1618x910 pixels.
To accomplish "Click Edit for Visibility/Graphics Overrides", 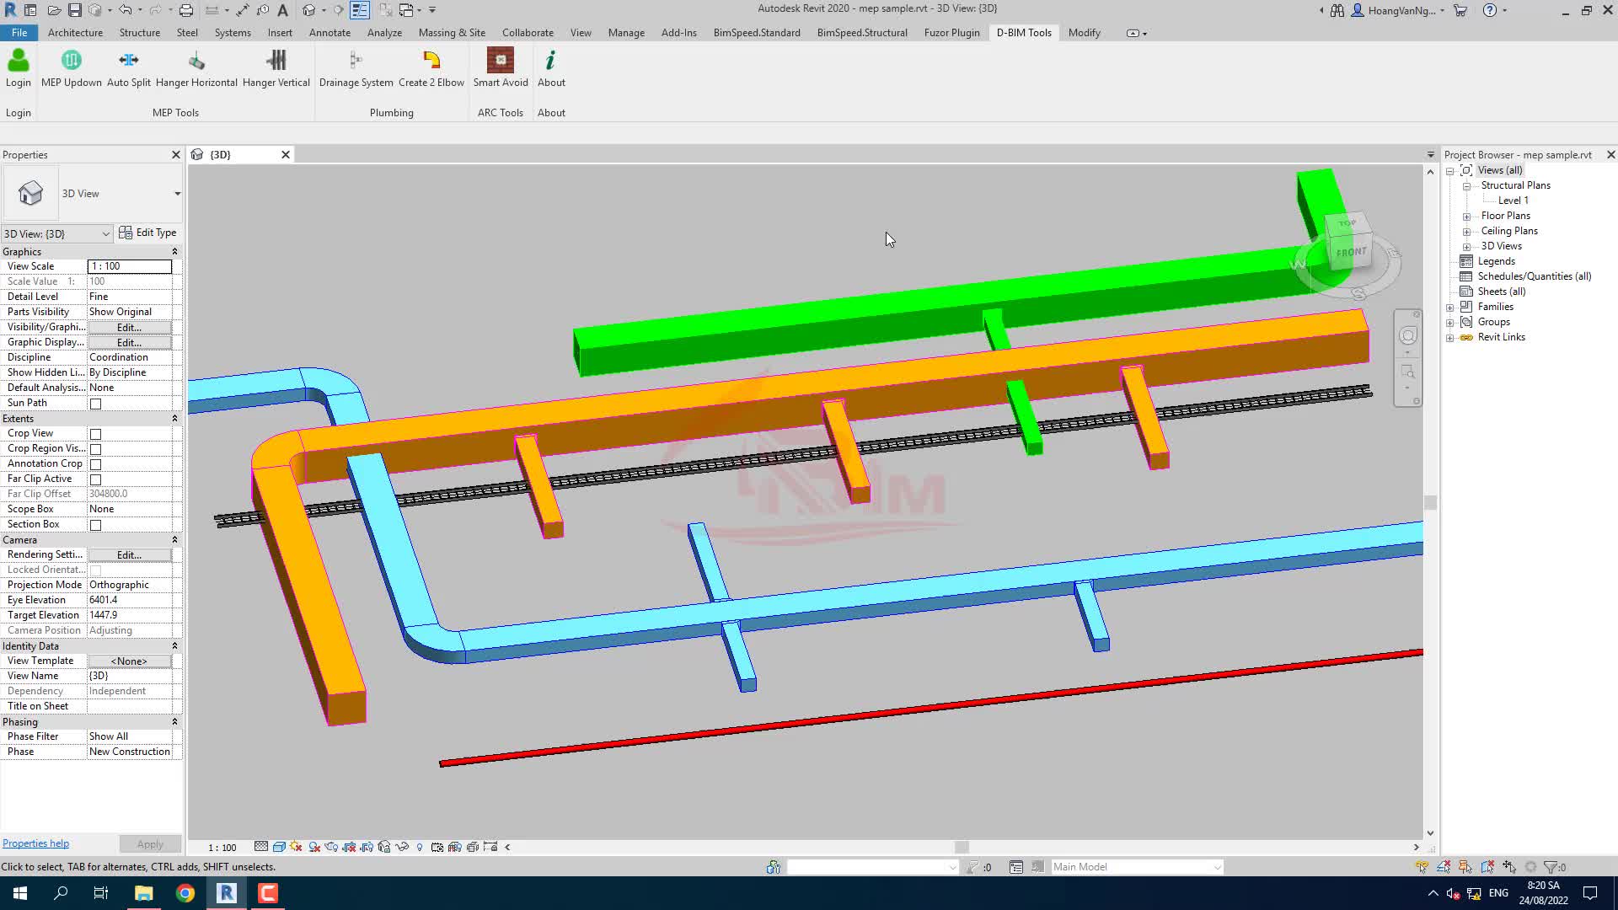I will pyautogui.click(x=129, y=327).
